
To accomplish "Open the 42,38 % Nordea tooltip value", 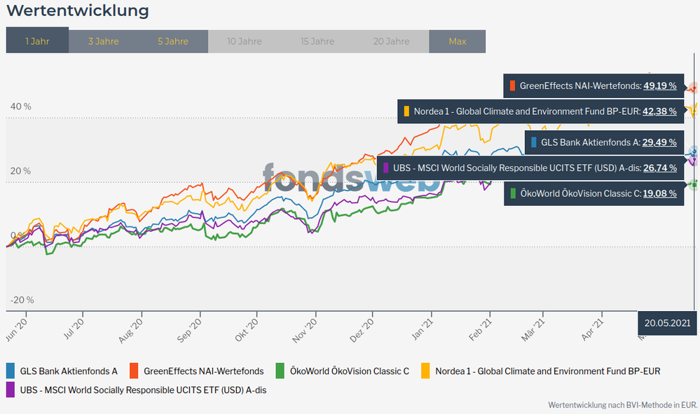I will click(x=659, y=111).
